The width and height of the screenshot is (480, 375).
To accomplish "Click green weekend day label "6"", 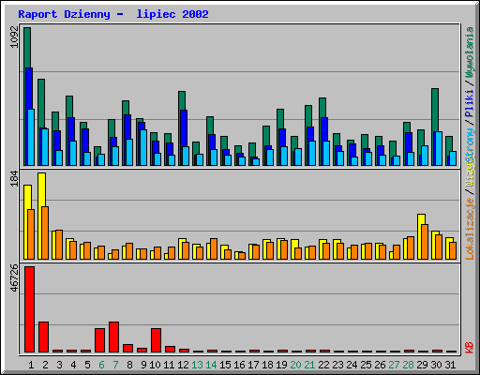I will [x=101, y=365].
